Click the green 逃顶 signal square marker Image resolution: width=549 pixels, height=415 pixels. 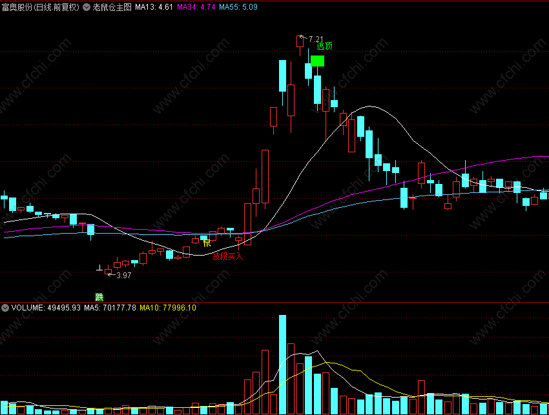click(318, 61)
